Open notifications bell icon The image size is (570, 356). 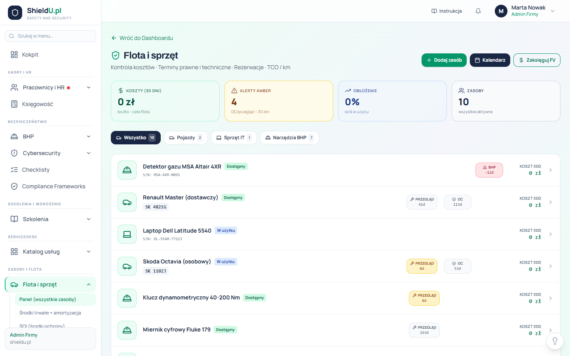click(x=478, y=11)
